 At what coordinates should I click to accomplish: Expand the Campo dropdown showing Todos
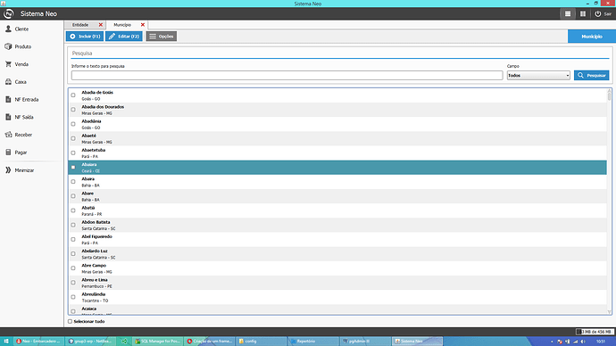(x=538, y=75)
